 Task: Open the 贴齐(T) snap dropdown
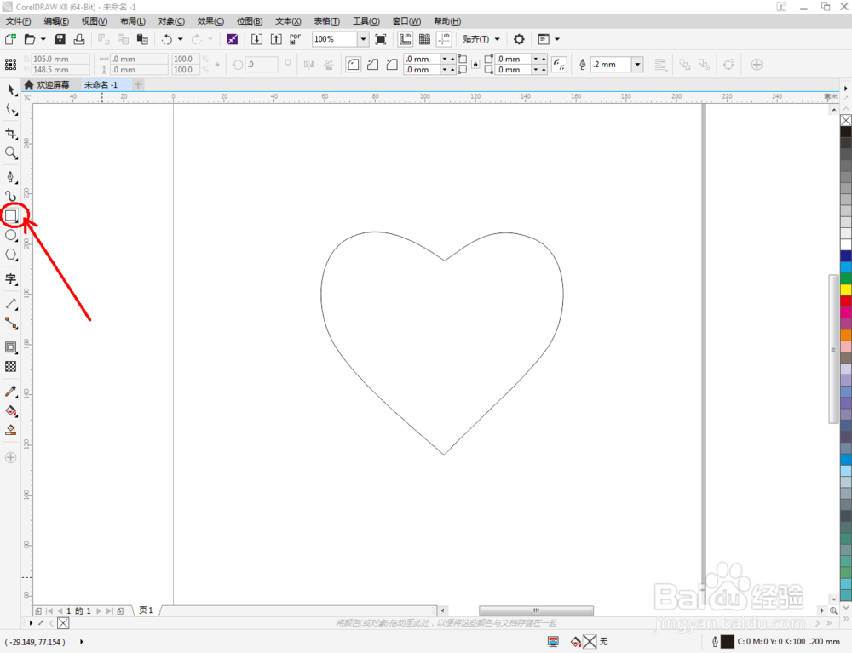(481, 39)
